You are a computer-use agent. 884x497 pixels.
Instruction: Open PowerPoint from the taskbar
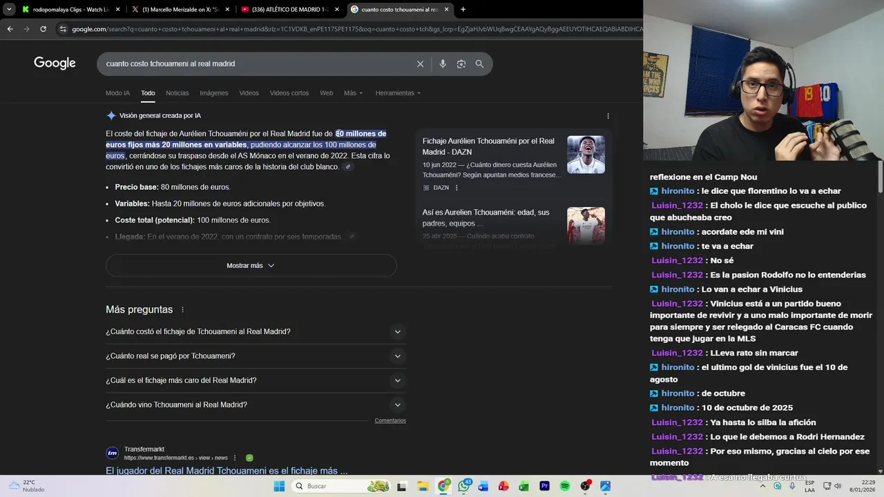click(503, 486)
